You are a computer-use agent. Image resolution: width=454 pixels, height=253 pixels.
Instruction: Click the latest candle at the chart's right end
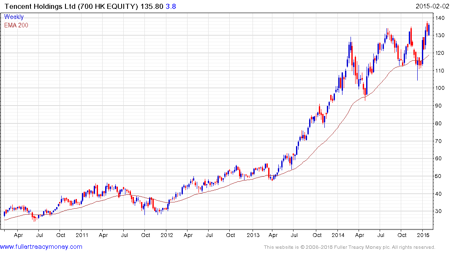pyautogui.click(x=429, y=30)
